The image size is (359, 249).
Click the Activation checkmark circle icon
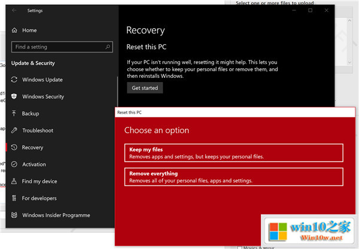14,164
